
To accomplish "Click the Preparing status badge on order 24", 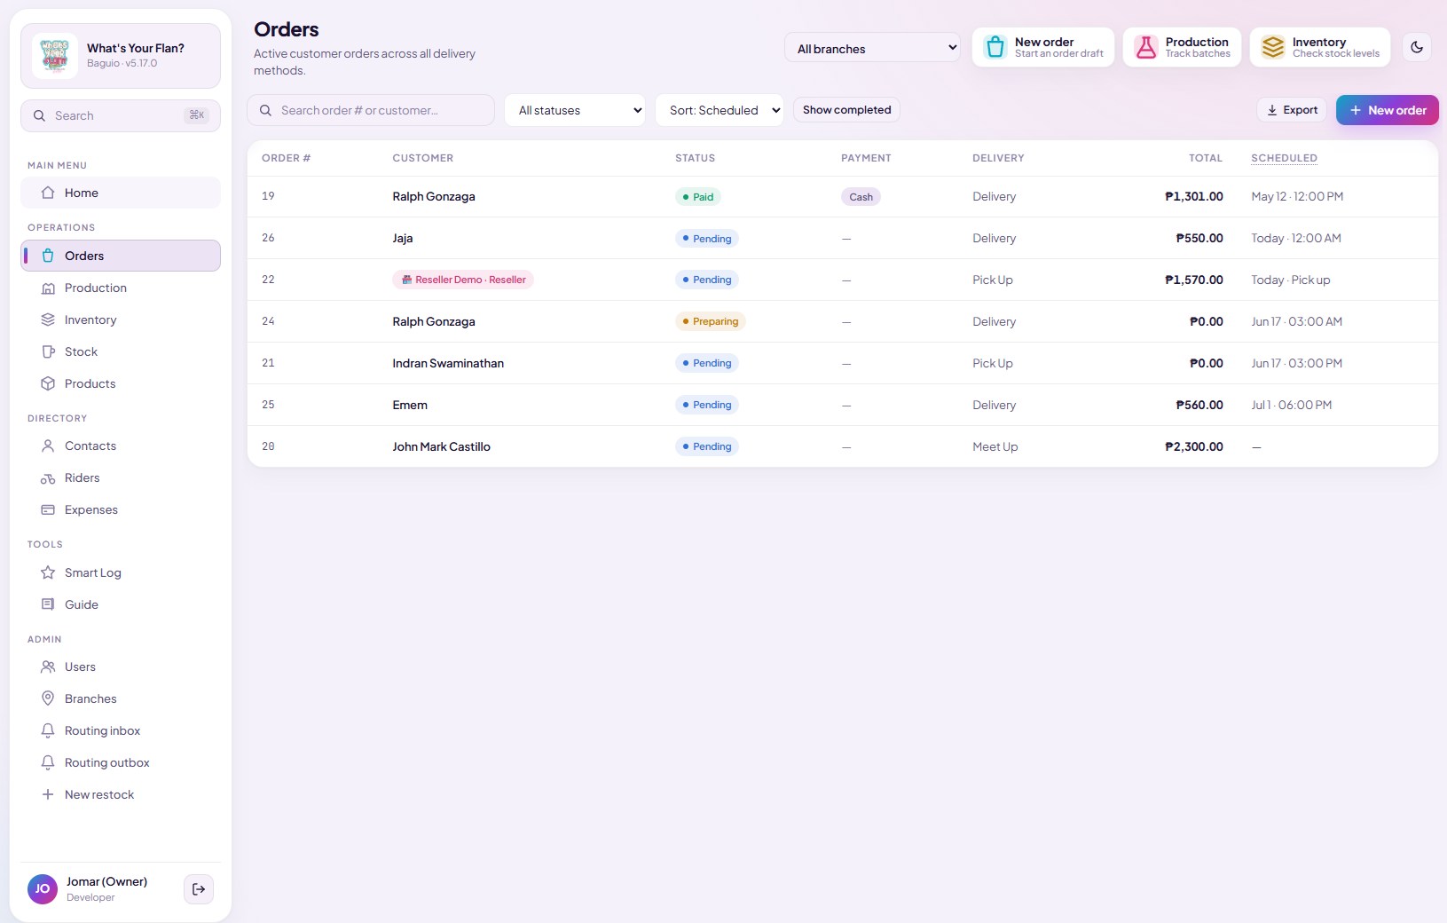I will click(x=710, y=321).
